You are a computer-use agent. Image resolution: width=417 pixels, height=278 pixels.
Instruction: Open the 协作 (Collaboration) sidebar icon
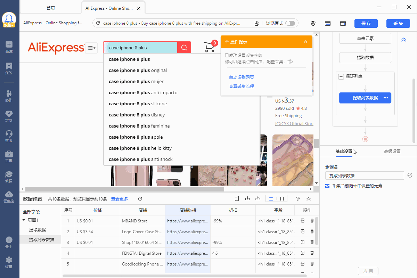[9, 96]
